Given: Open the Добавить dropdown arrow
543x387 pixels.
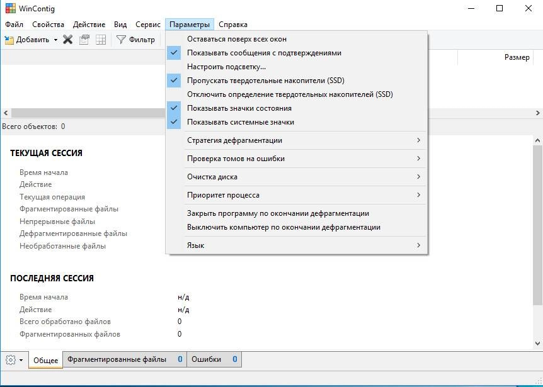Looking at the screenshot, I should pyautogui.click(x=55, y=40).
